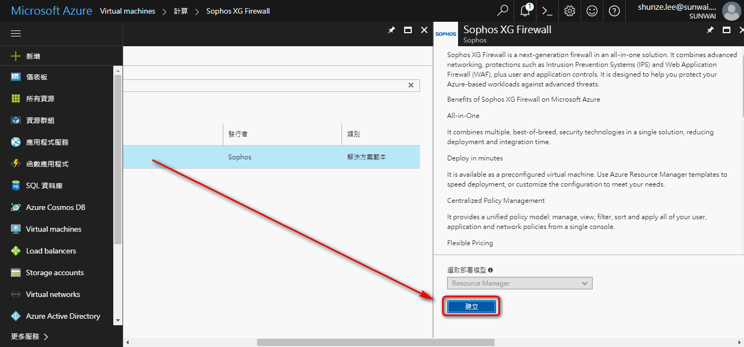Open the search magnifier in the top bar
This screenshot has height=347, width=744.
503,11
